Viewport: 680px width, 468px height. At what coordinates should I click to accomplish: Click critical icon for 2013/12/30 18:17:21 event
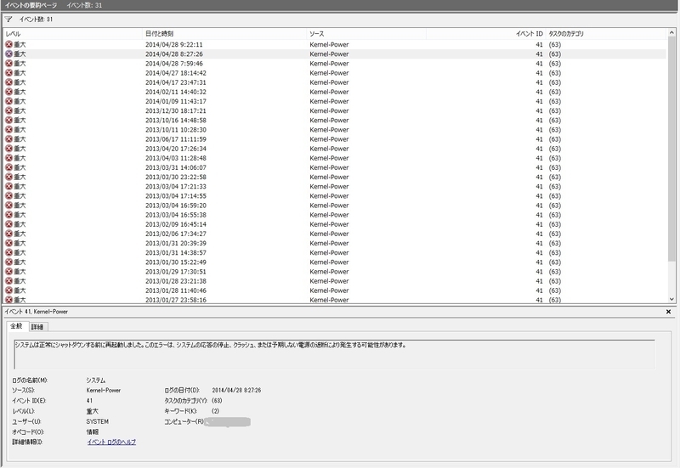coord(8,110)
